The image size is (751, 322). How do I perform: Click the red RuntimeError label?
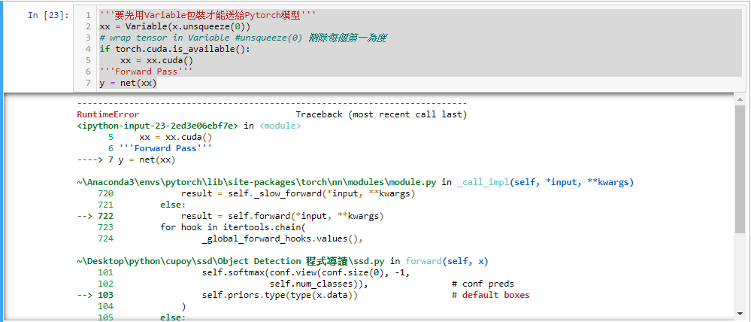click(x=108, y=114)
